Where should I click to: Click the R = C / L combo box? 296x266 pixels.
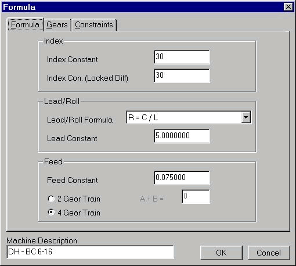click(189, 117)
